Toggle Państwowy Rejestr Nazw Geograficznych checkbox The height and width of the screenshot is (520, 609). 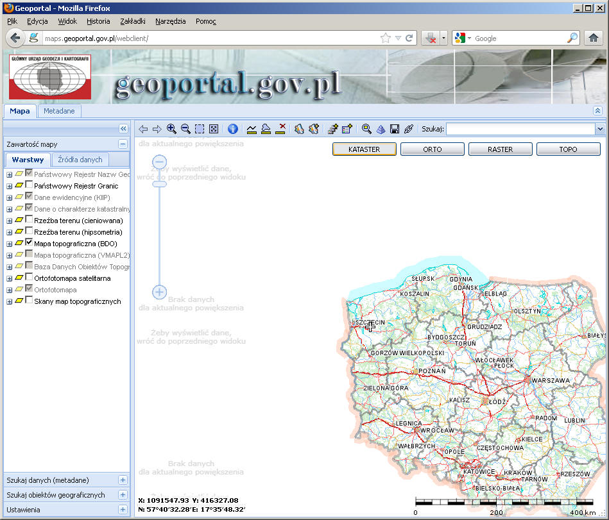(x=29, y=173)
